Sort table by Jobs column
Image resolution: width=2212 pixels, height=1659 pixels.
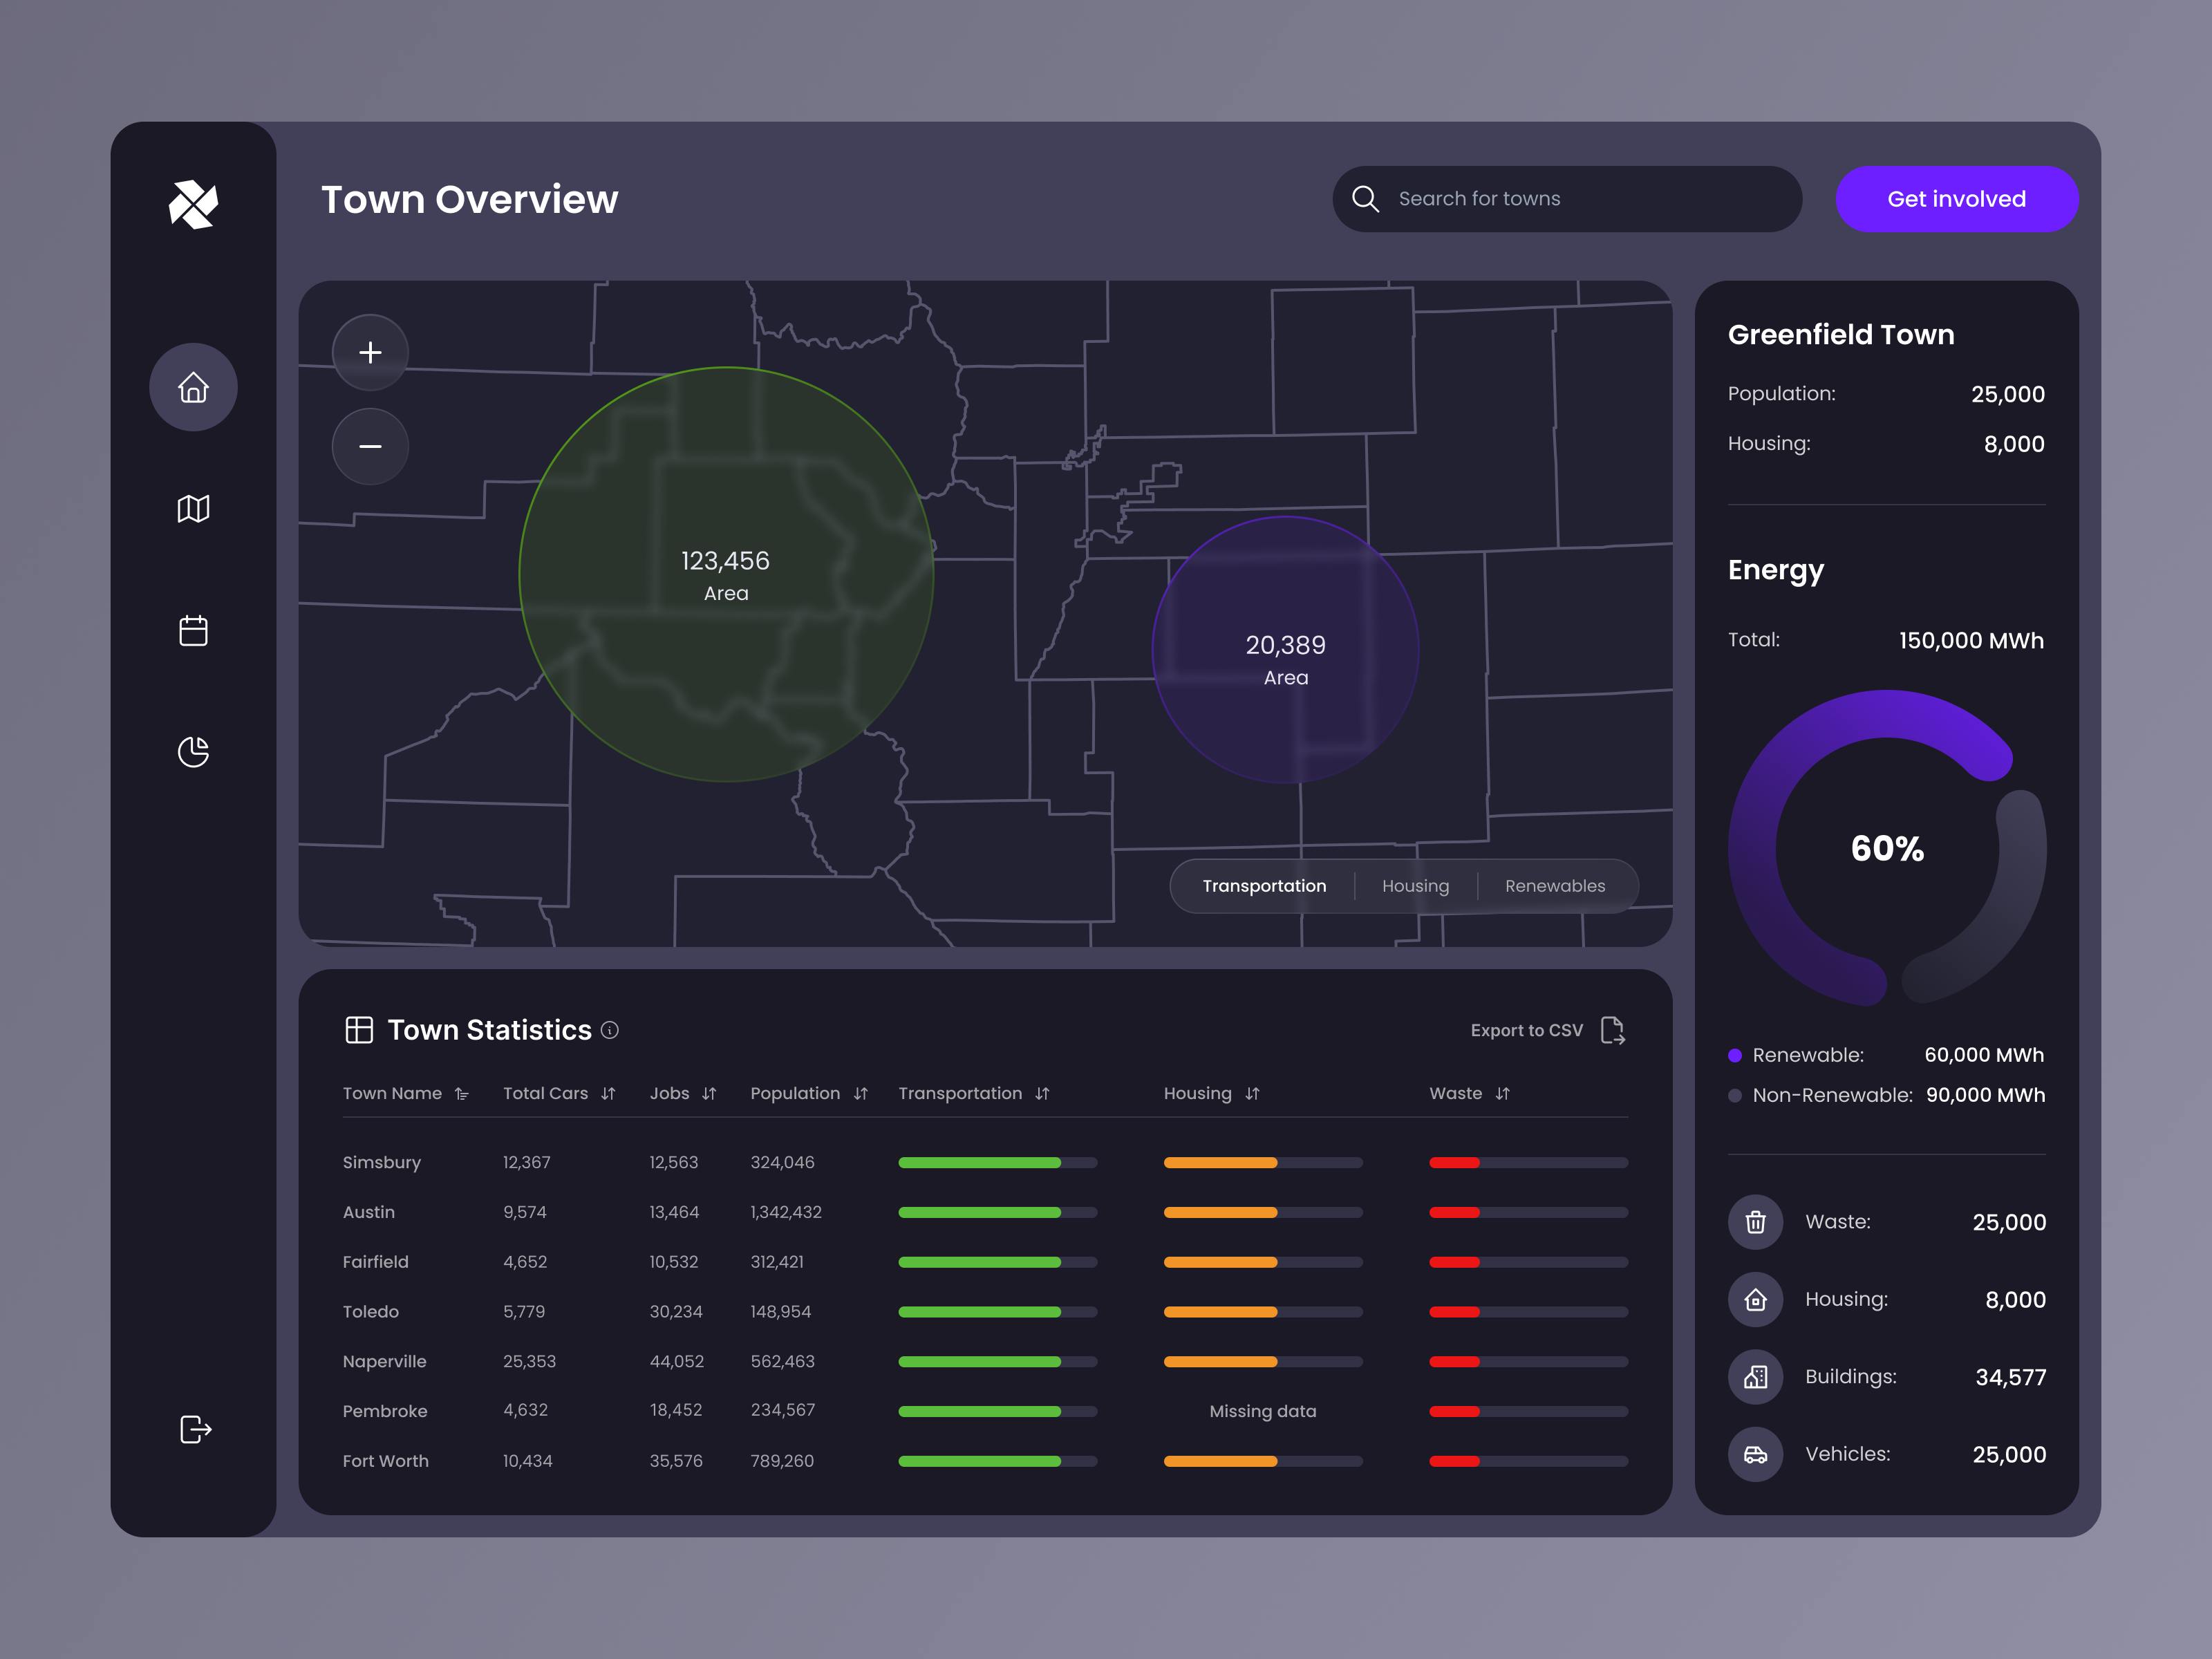(709, 1094)
